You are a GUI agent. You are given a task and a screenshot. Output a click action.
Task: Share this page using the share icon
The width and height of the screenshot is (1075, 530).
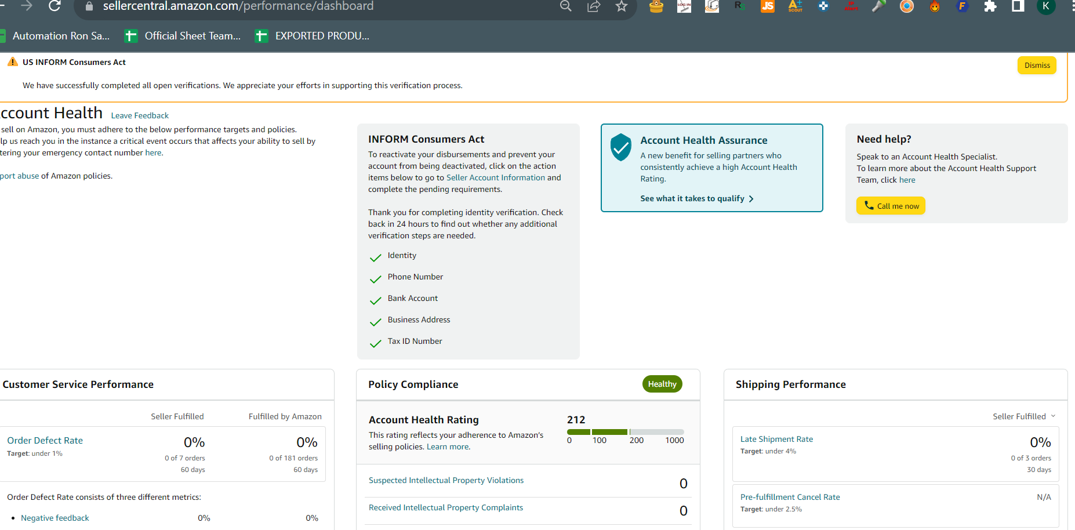pyautogui.click(x=594, y=6)
